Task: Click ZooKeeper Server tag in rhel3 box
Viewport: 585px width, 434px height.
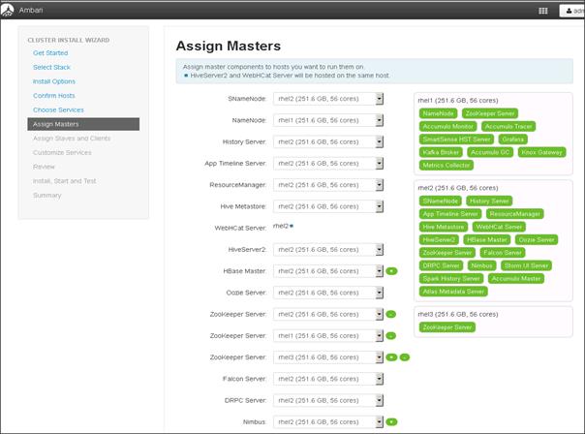Action: click(446, 327)
